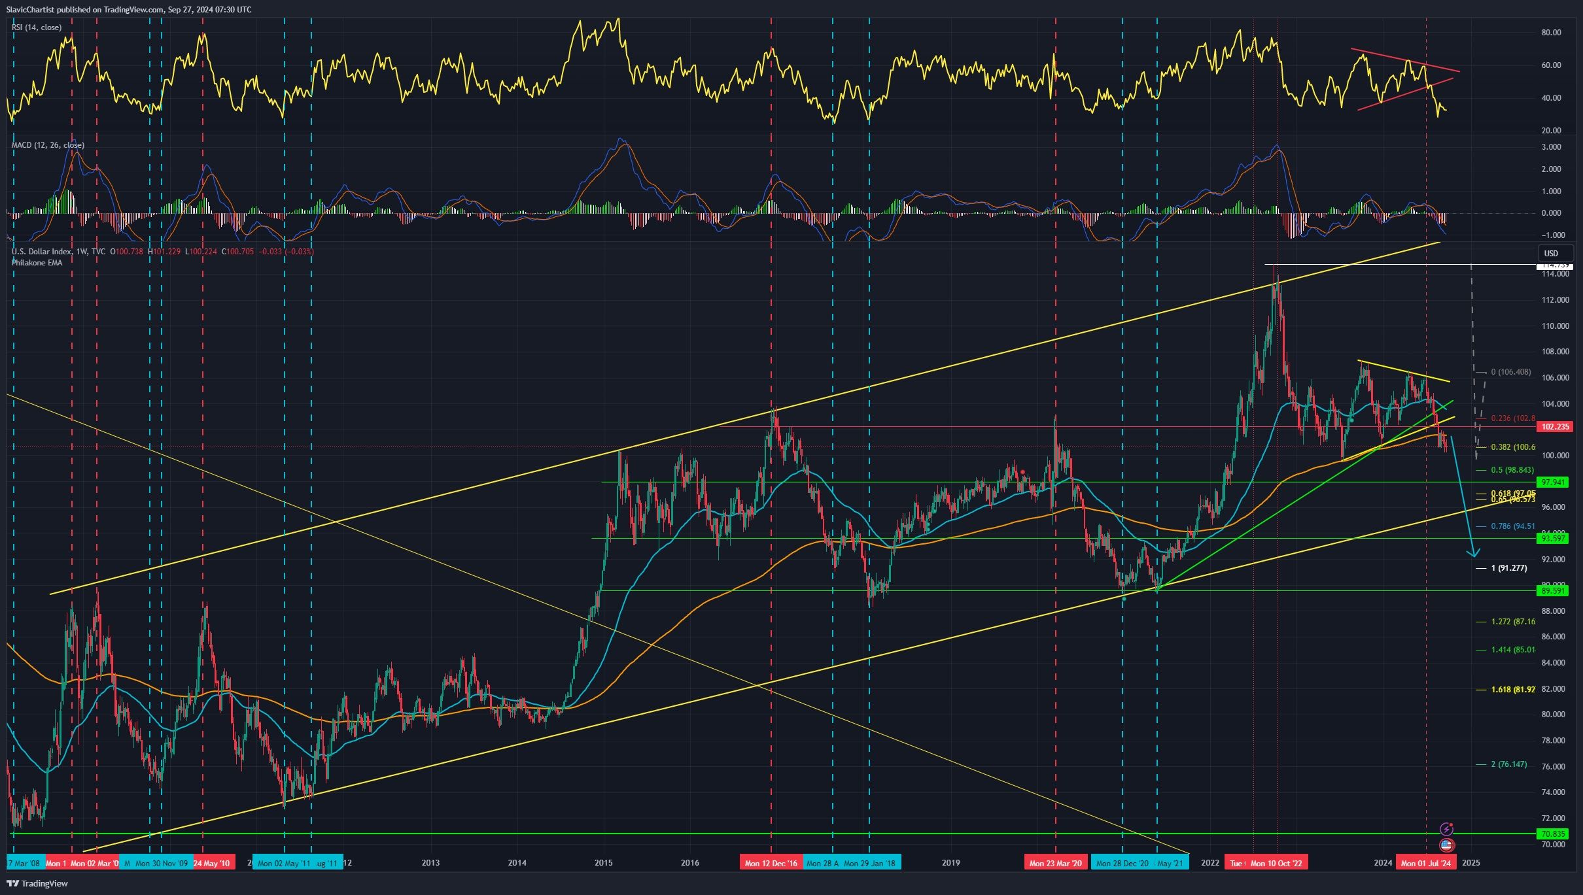Screen dimensions: 1583x895
Task: Select the red 102.235 price label
Action: click(x=1554, y=427)
